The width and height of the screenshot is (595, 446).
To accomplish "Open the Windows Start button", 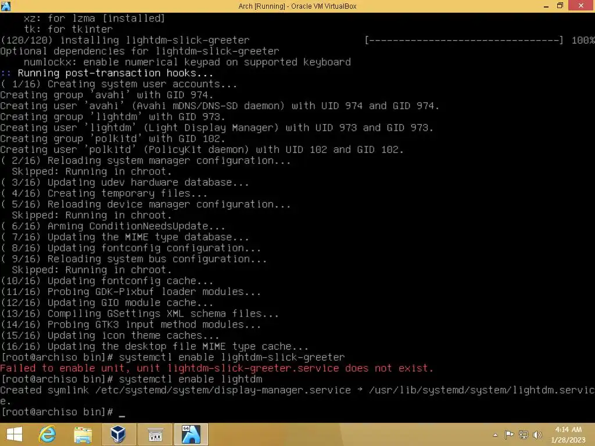I will [x=15, y=434].
